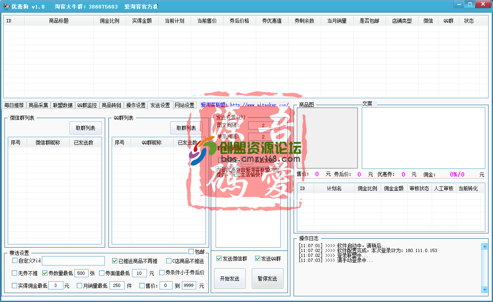Uncheck the 发送QQ群 option
This screenshot has width=493, height=302.
point(257,259)
